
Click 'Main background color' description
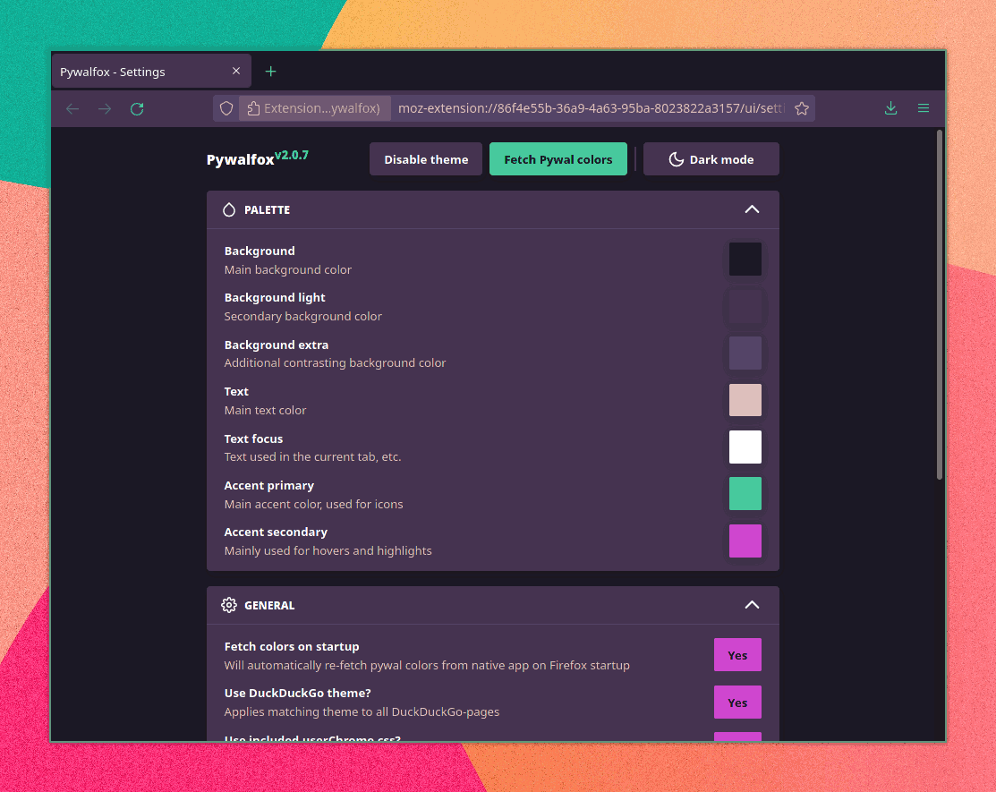288,270
